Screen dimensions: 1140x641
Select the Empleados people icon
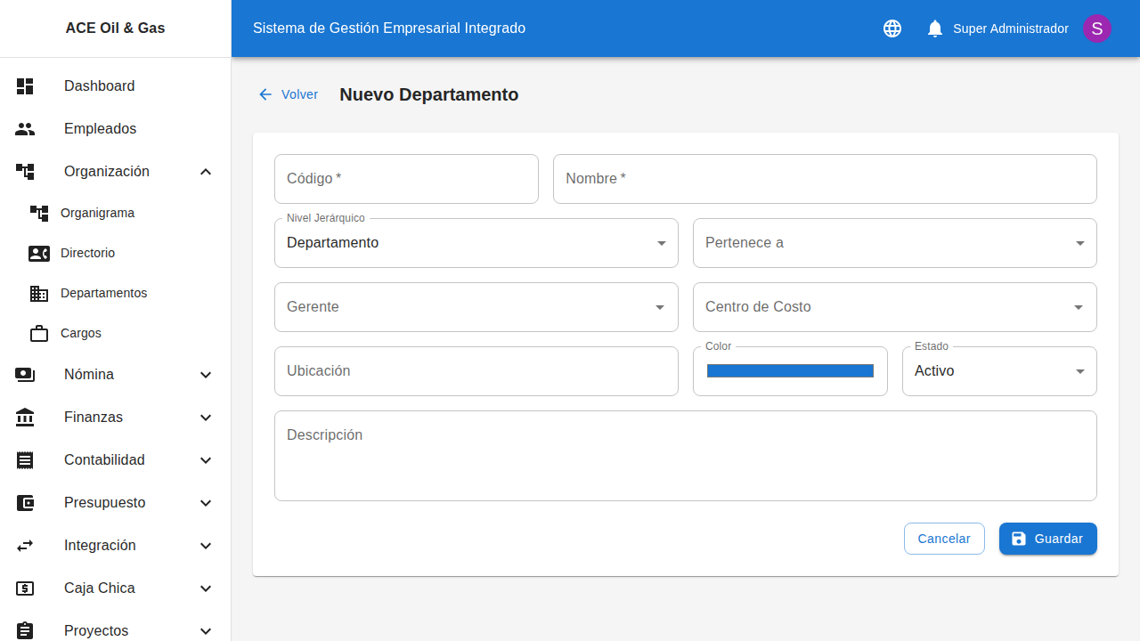coord(25,128)
